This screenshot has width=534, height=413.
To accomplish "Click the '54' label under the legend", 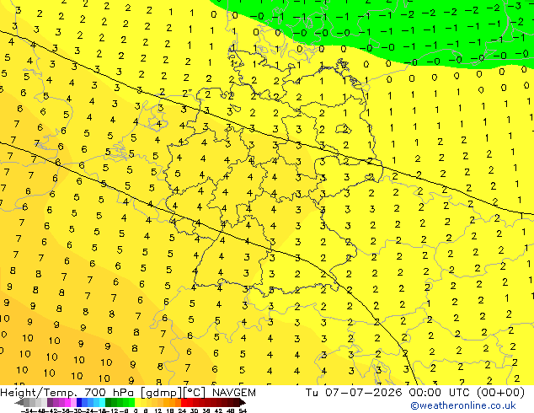I will (x=243, y=411).
